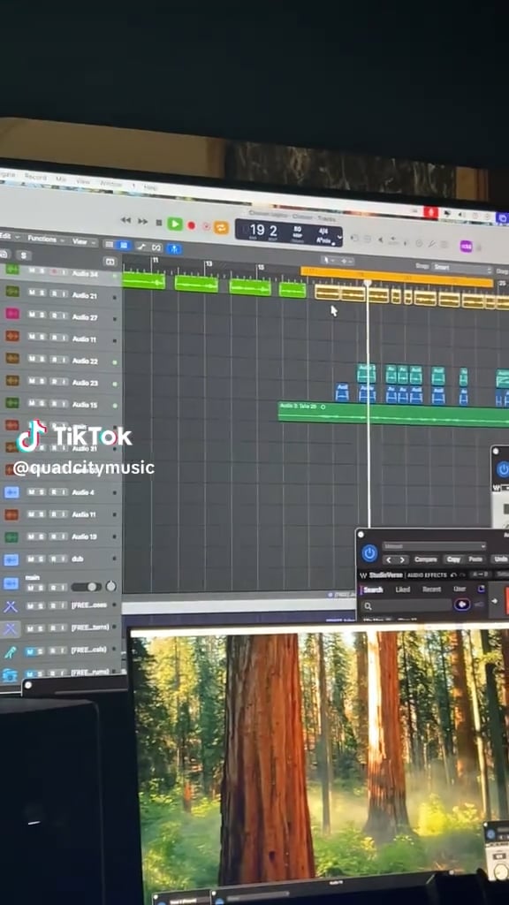Toggle the blue Catch Playhead button
The width and height of the screenshot is (509, 905).
pos(174,248)
